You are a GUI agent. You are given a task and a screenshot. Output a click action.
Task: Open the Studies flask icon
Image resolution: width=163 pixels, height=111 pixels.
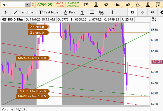96,5
